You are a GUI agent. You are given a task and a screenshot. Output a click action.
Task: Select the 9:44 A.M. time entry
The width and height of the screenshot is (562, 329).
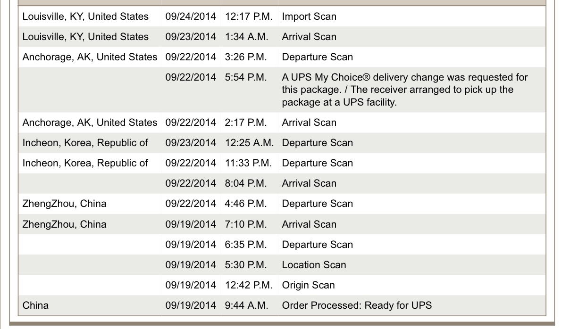pos(247,305)
